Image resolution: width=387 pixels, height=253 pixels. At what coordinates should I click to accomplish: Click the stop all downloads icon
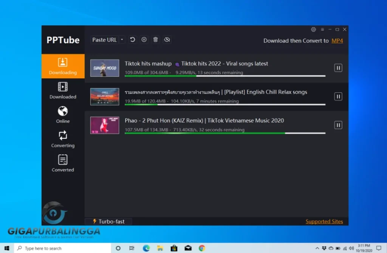tap(144, 40)
